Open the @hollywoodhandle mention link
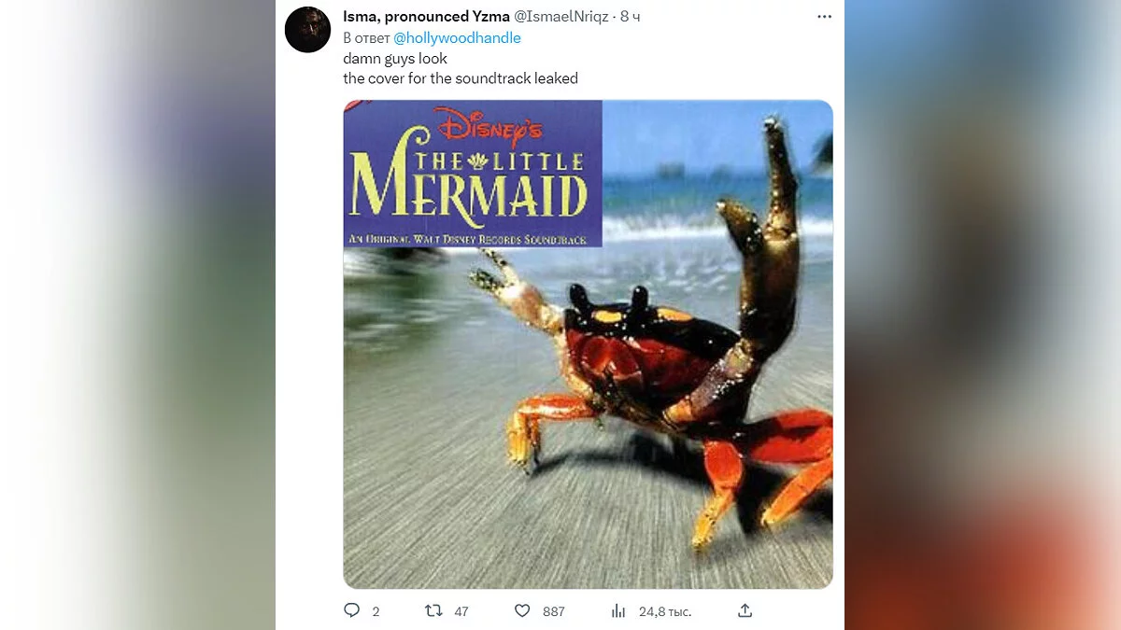This screenshot has width=1121, height=630. click(457, 38)
